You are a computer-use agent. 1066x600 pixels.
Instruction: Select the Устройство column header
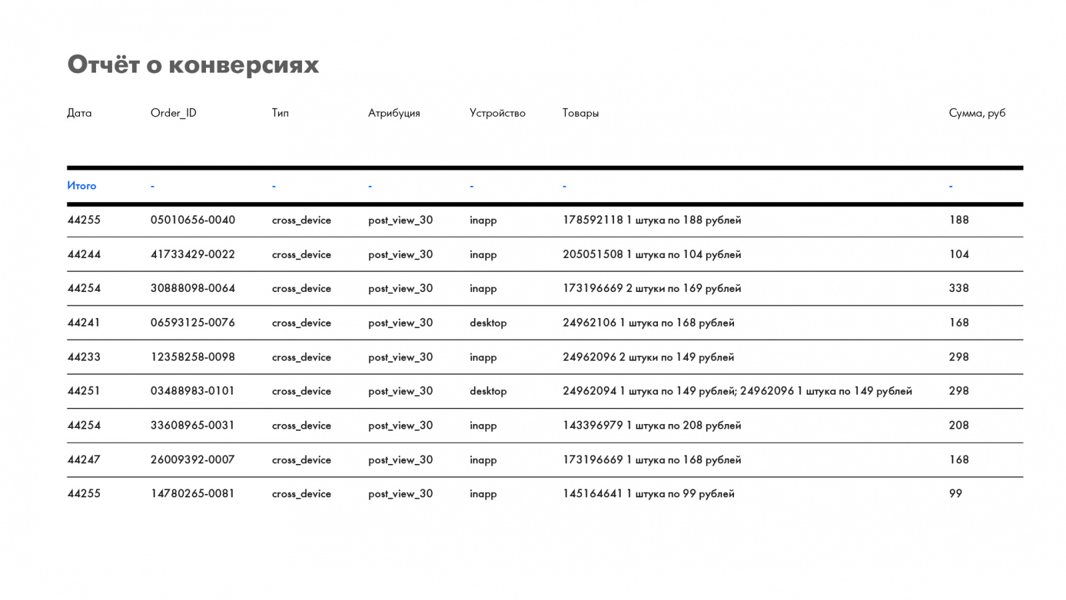[x=497, y=113]
